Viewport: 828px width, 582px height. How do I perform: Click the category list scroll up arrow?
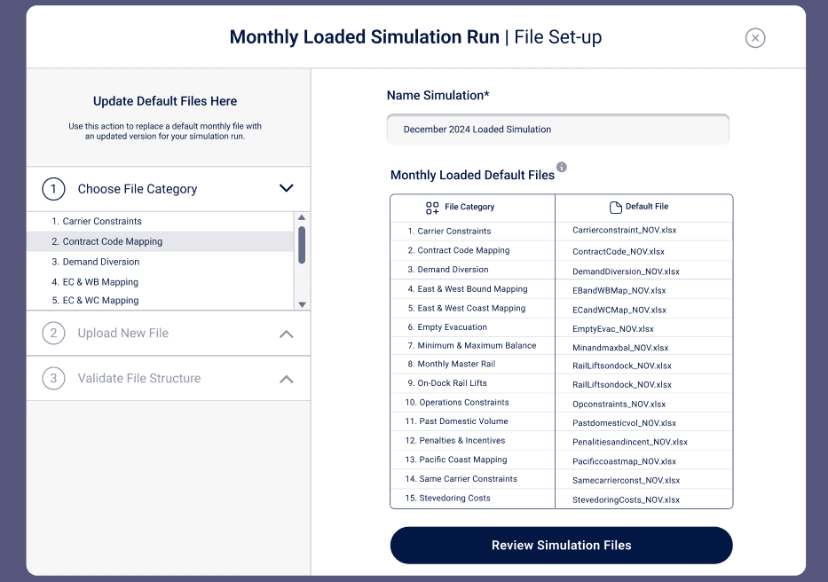302,217
